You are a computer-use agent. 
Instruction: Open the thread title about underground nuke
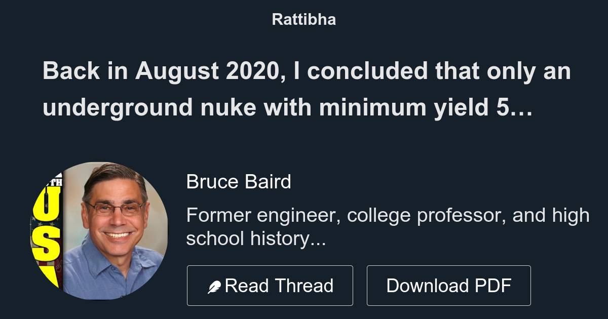click(x=304, y=89)
